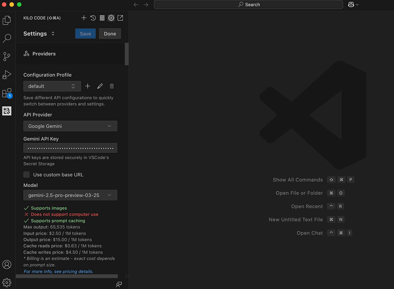Click New Untitled Text File hint
Screen dimensions: 394x289
(296, 220)
